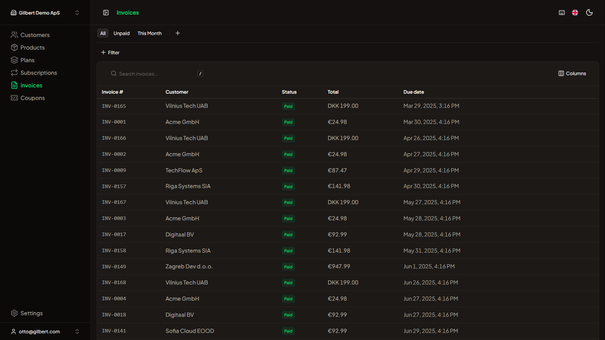Open the Plans page

click(27, 60)
